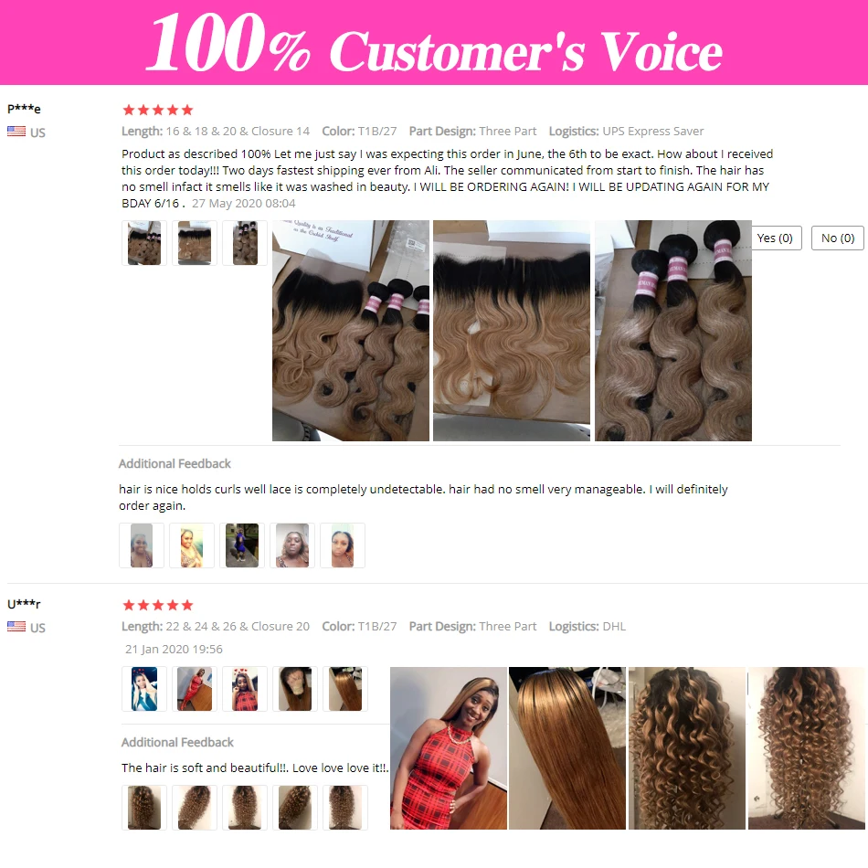Open large photo of ombre lace frontal
Screen dimensions: 868x868
point(512,331)
